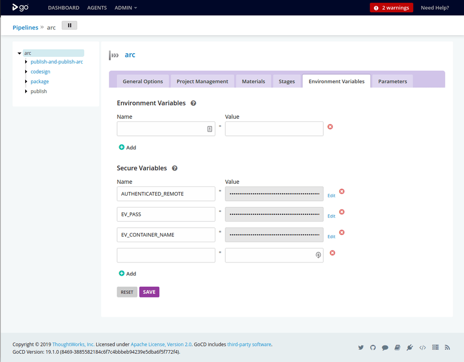Open the ADMIN dropdown menu
The height and width of the screenshot is (362, 464).
coord(125,8)
